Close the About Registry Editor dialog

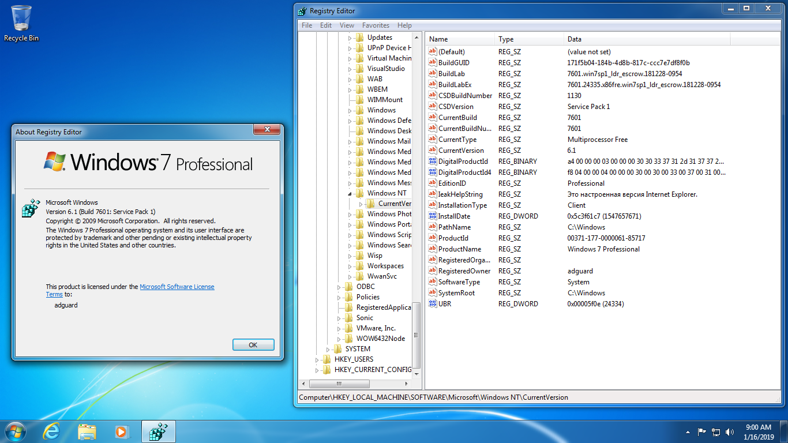[x=267, y=129]
